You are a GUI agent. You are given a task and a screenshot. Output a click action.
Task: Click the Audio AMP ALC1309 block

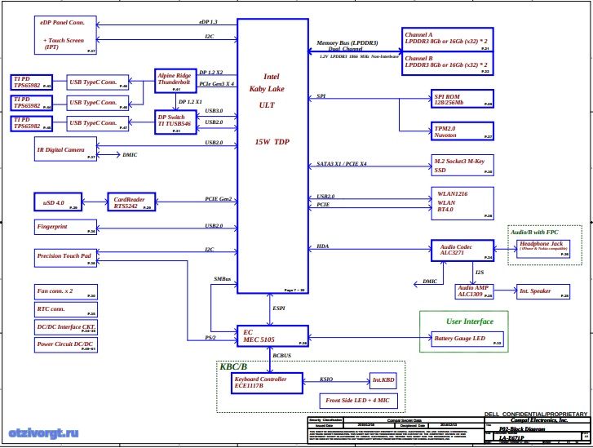pyautogui.click(x=474, y=291)
